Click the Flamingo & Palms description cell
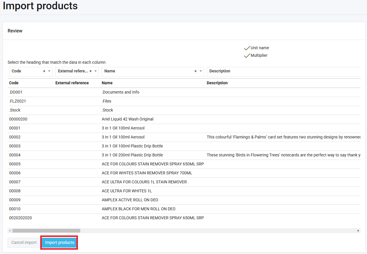Viewport: 367px width, 254px height. (x=283, y=137)
